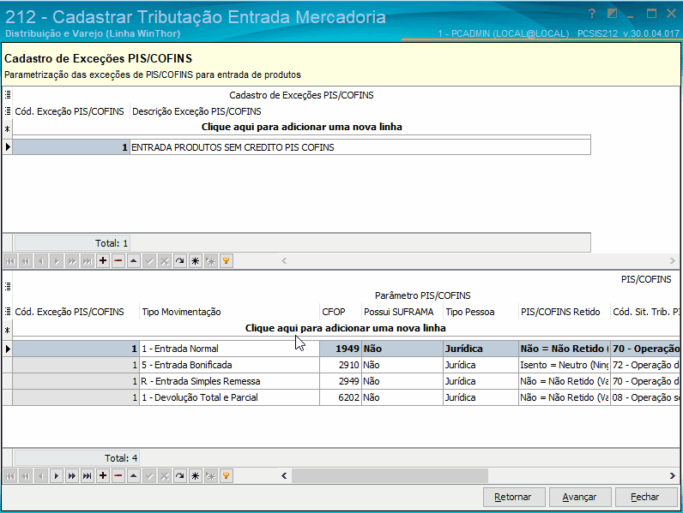Click the help question mark in title bar
This screenshot has height=513, width=683.
click(591, 14)
